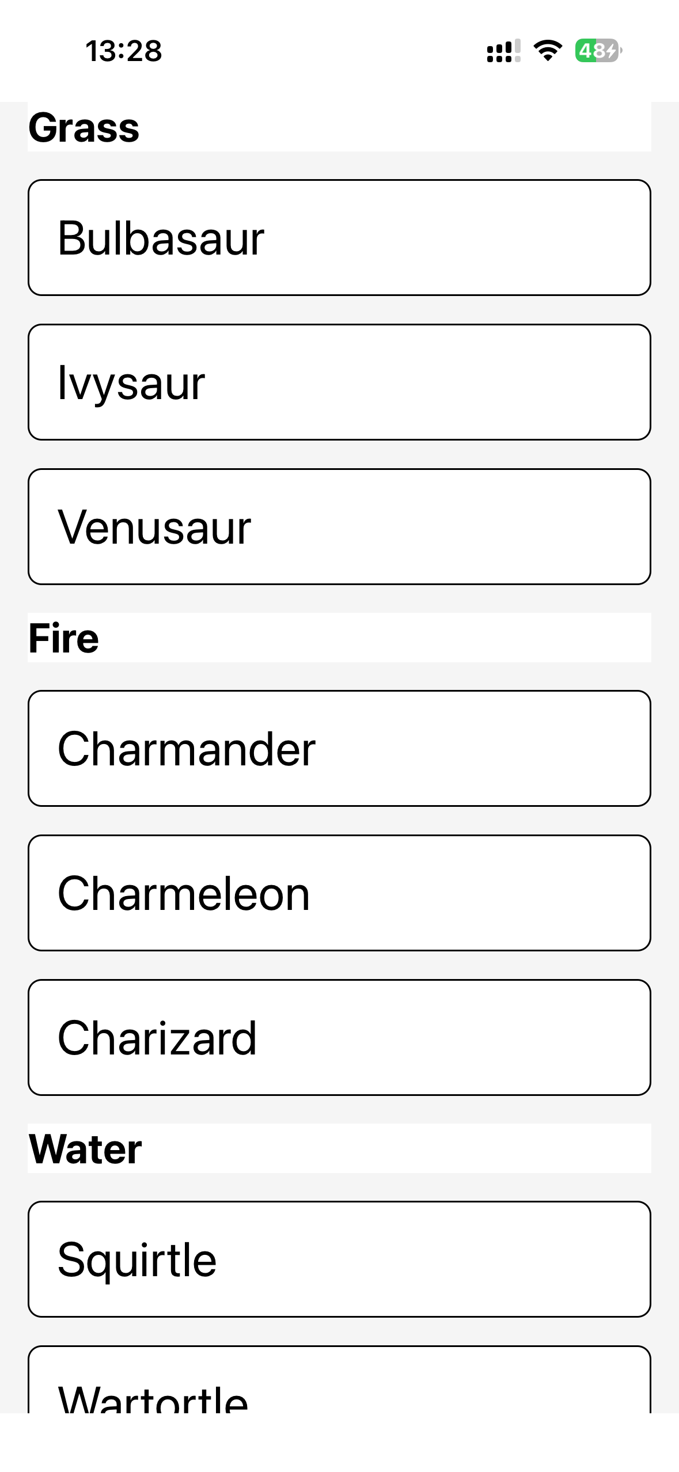Image resolution: width=679 pixels, height=1472 pixels.
Task: Tap the cellular signal strength icon
Action: point(503,51)
